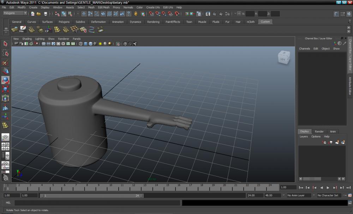Image resolution: width=353 pixels, height=214 pixels.
Task: Toggle the curves selection mask
Action: pos(97,14)
